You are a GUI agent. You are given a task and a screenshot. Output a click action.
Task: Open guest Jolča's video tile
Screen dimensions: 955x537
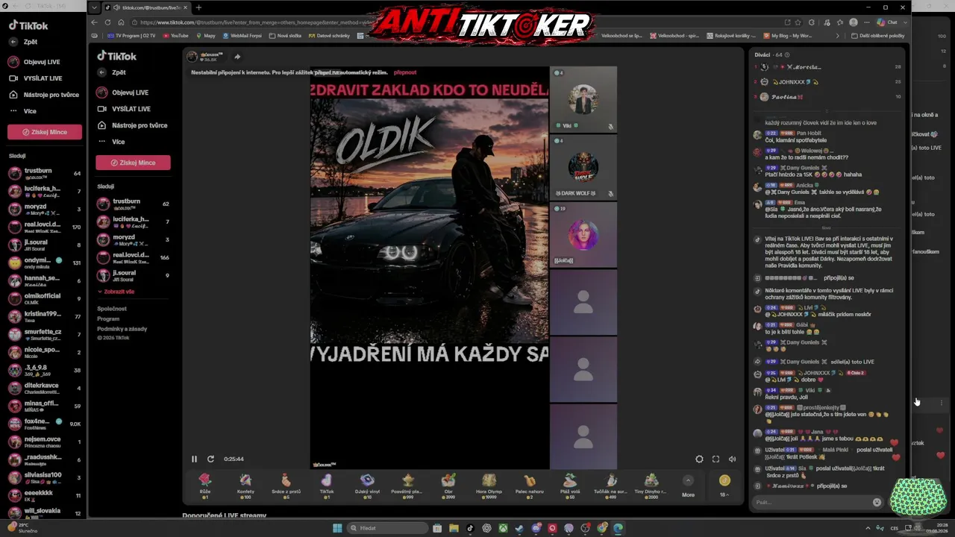583,235
